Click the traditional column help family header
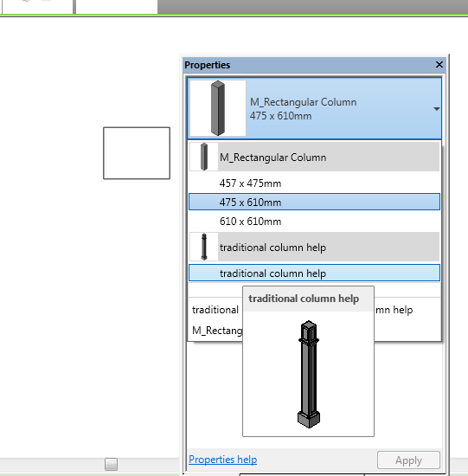Image resolution: width=468 pixels, height=476 pixels. (314, 248)
